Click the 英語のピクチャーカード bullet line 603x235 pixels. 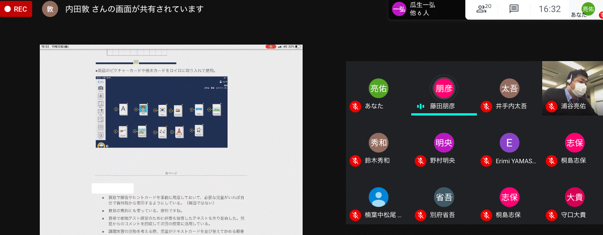[156, 70]
